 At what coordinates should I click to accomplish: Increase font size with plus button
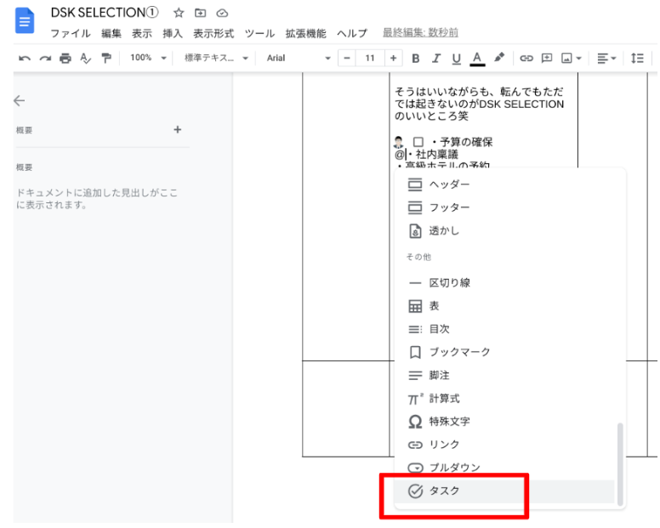point(393,58)
